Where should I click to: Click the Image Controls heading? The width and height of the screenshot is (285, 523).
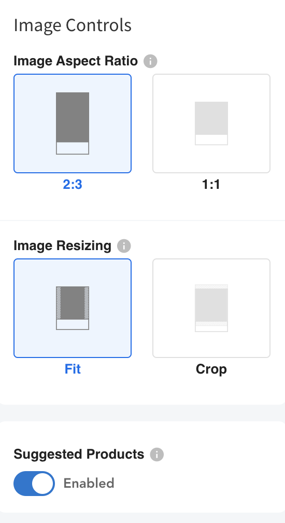[73, 25]
